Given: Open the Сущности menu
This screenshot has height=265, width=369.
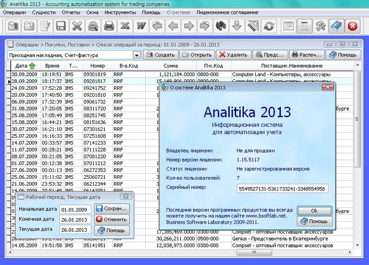Looking at the screenshot, I should (x=44, y=12).
